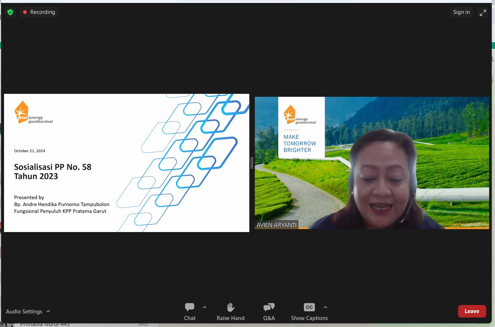Click the Sign in button
Screen dimensions: 495x327
[461, 12]
